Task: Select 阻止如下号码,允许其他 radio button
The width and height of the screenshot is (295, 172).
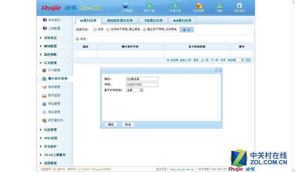Action: pos(144,30)
